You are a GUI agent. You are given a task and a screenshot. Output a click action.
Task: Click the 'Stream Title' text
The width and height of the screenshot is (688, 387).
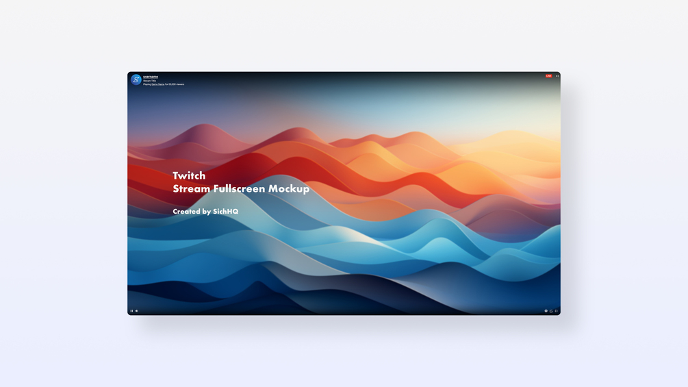pyautogui.click(x=150, y=81)
